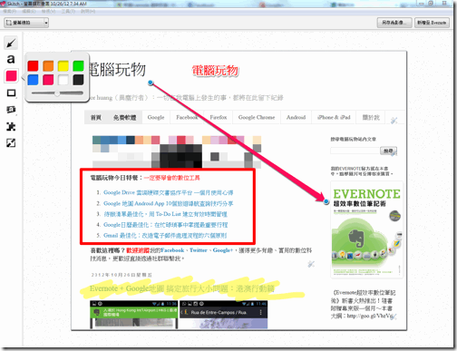Click the add to Evernote button
Image resolution: width=457 pixels, height=351 pixels.
point(432,23)
